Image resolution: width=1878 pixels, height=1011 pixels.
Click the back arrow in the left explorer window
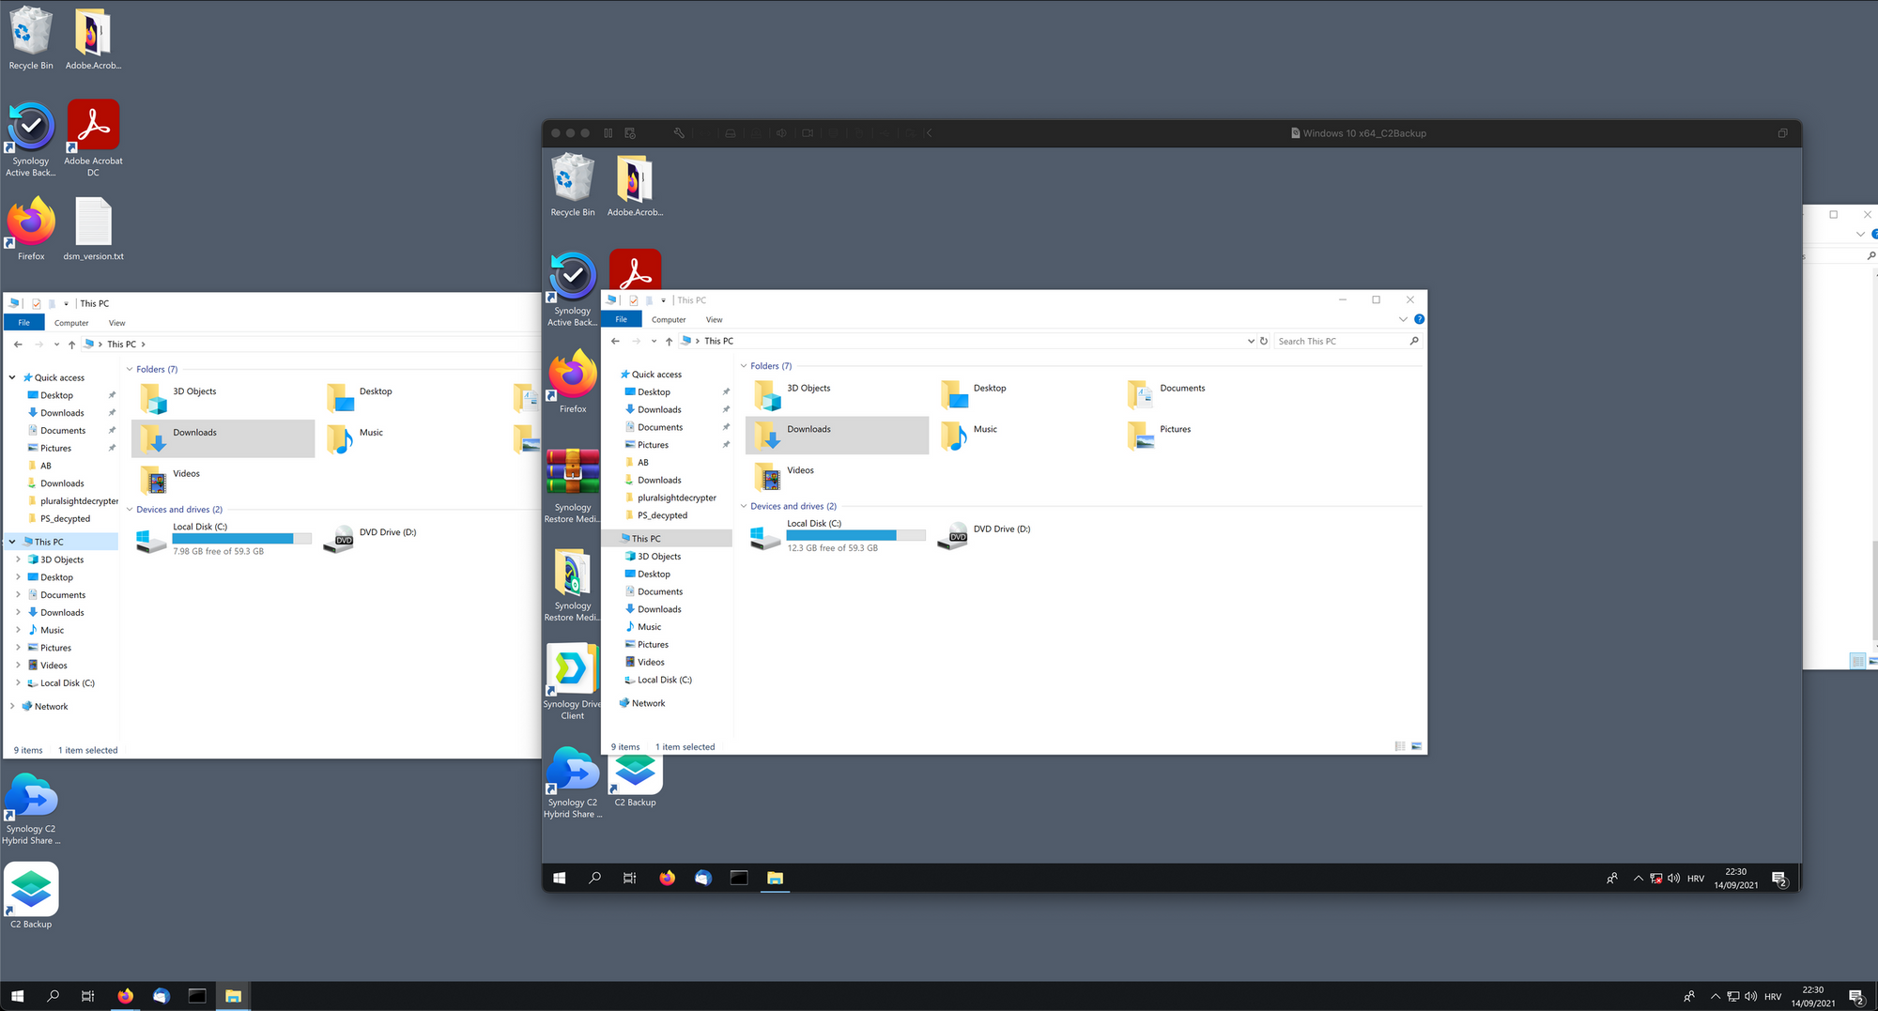(18, 345)
